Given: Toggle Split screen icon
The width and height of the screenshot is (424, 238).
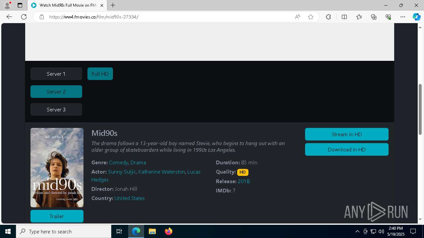Looking at the screenshot, I should click(344, 17).
